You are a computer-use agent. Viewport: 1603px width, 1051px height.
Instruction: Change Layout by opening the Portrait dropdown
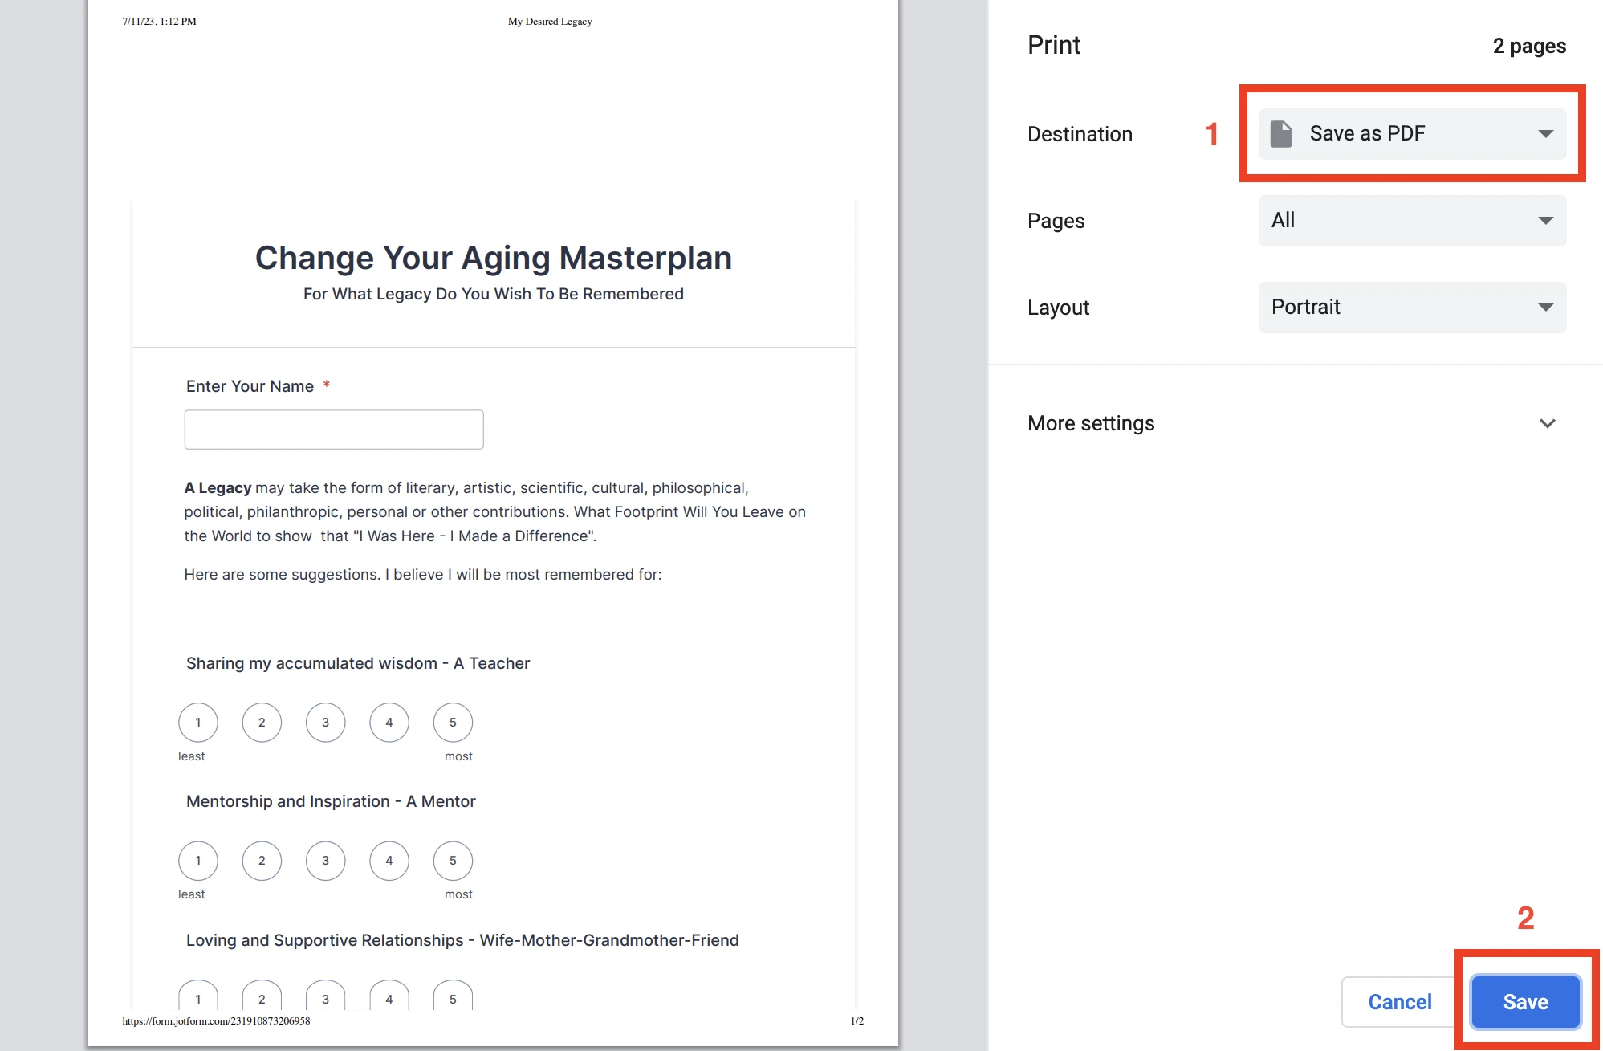1411,307
